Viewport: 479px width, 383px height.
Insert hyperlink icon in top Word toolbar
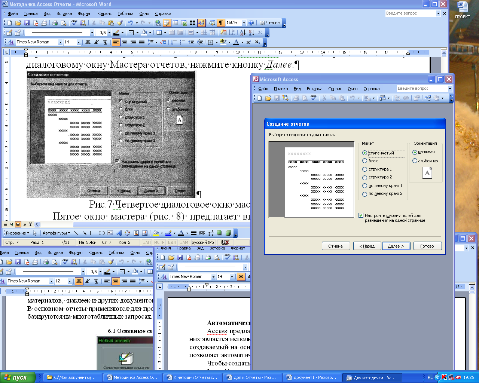(x=158, y=23)
